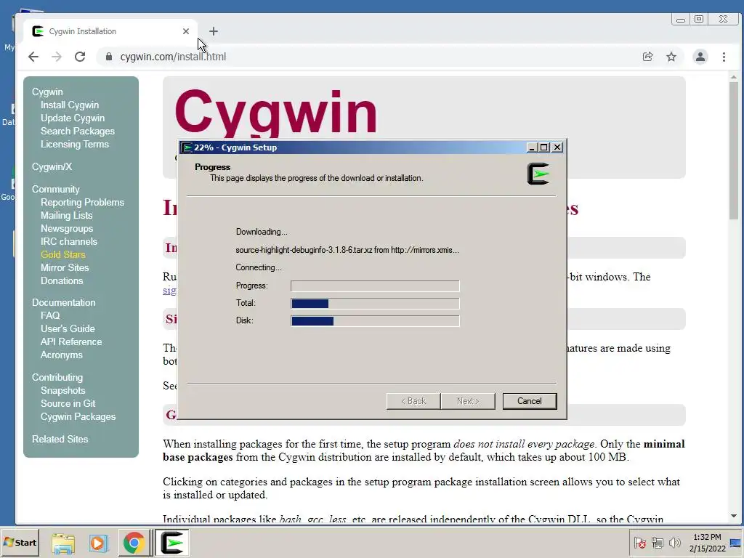
Task: Click the browser forward arrow
Action: [57, 57]
